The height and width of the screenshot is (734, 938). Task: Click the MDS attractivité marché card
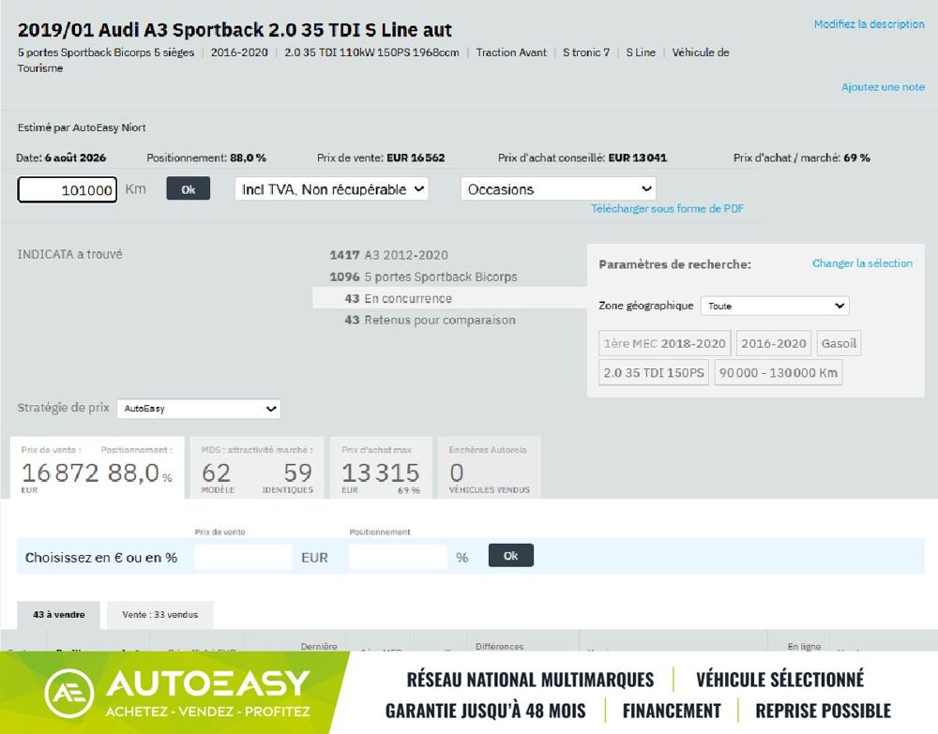coord(257,468)
